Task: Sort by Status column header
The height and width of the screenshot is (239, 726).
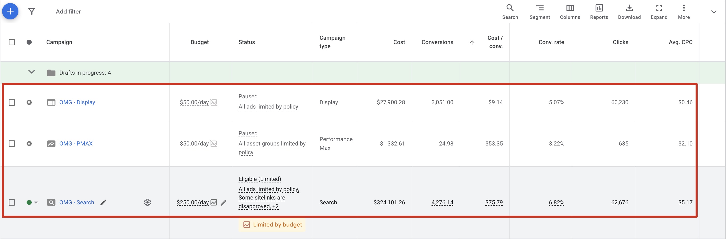Action: coord(247,42)
